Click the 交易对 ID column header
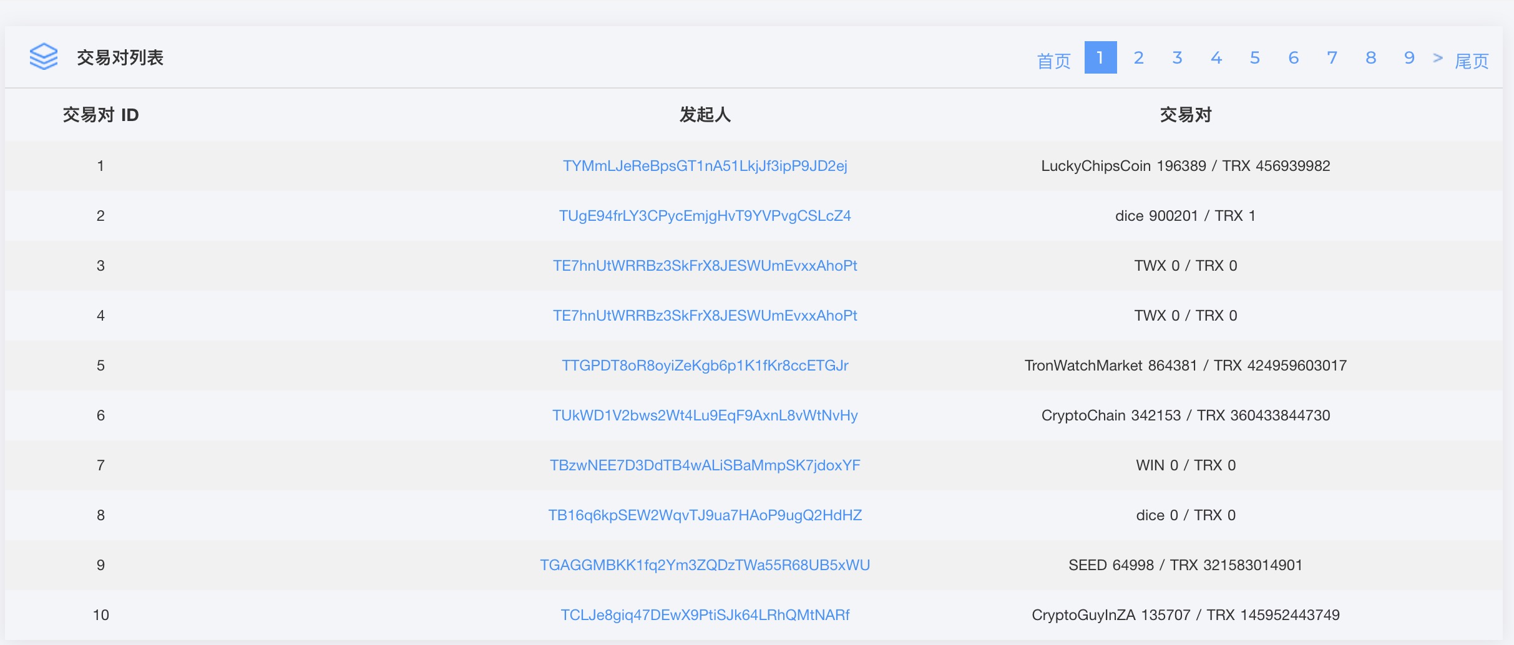Screen dimensions: 1514x645 point(100,115)
